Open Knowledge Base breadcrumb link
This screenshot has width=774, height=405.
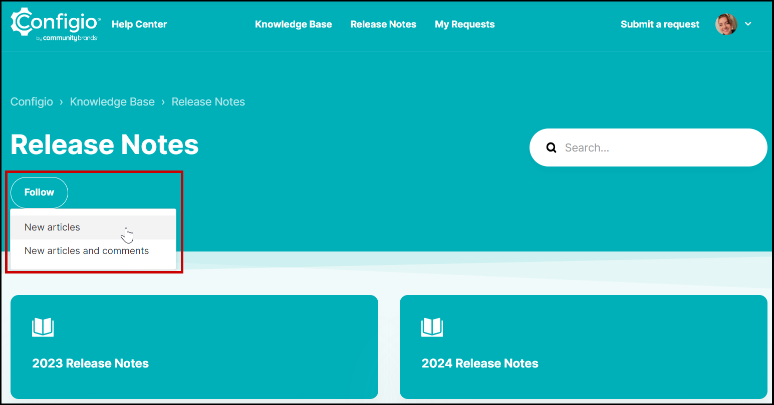coord(112,102)
